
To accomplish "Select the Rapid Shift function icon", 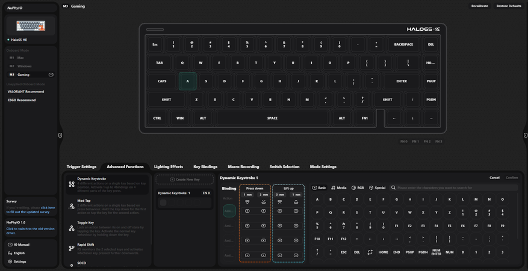I will [72, 249].
